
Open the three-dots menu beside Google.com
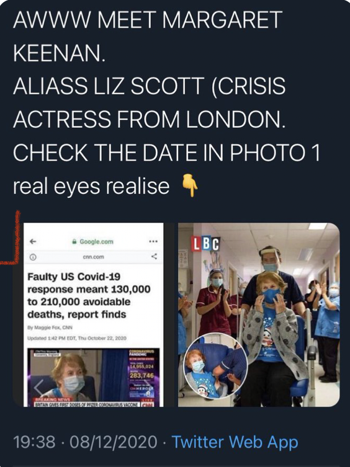pos(153,241)
